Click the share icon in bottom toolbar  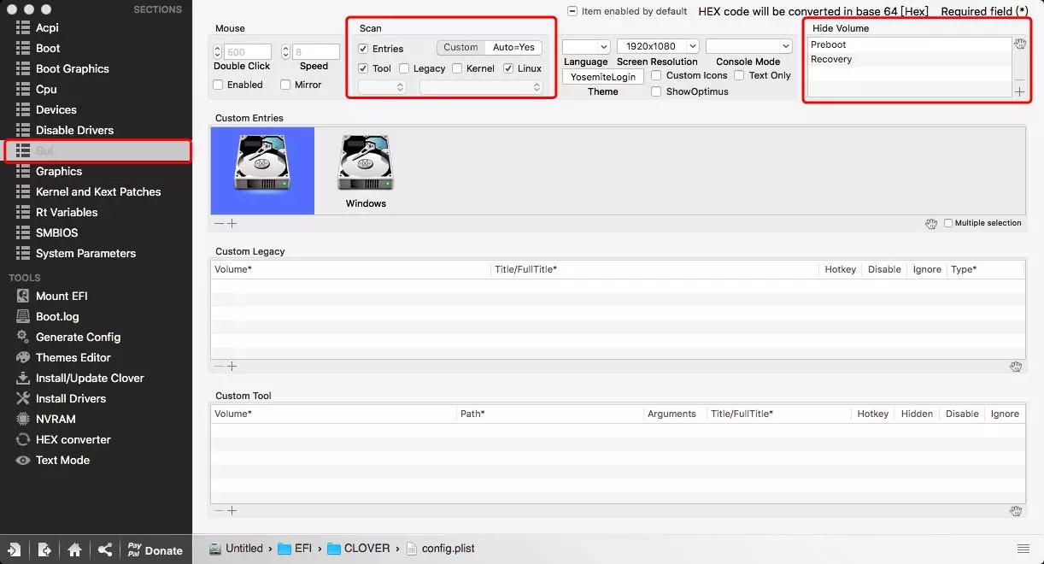click(x=105, y=549)
